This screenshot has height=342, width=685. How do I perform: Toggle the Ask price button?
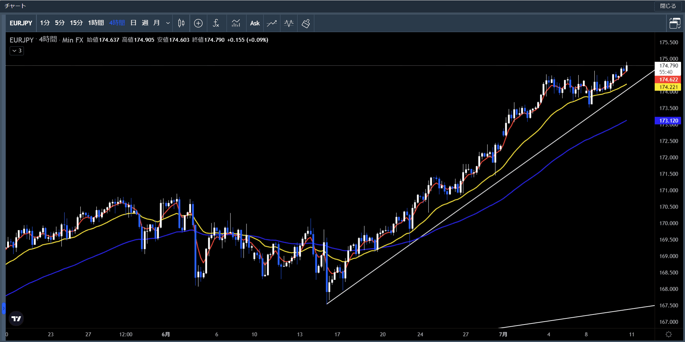[x=255, y=23]
